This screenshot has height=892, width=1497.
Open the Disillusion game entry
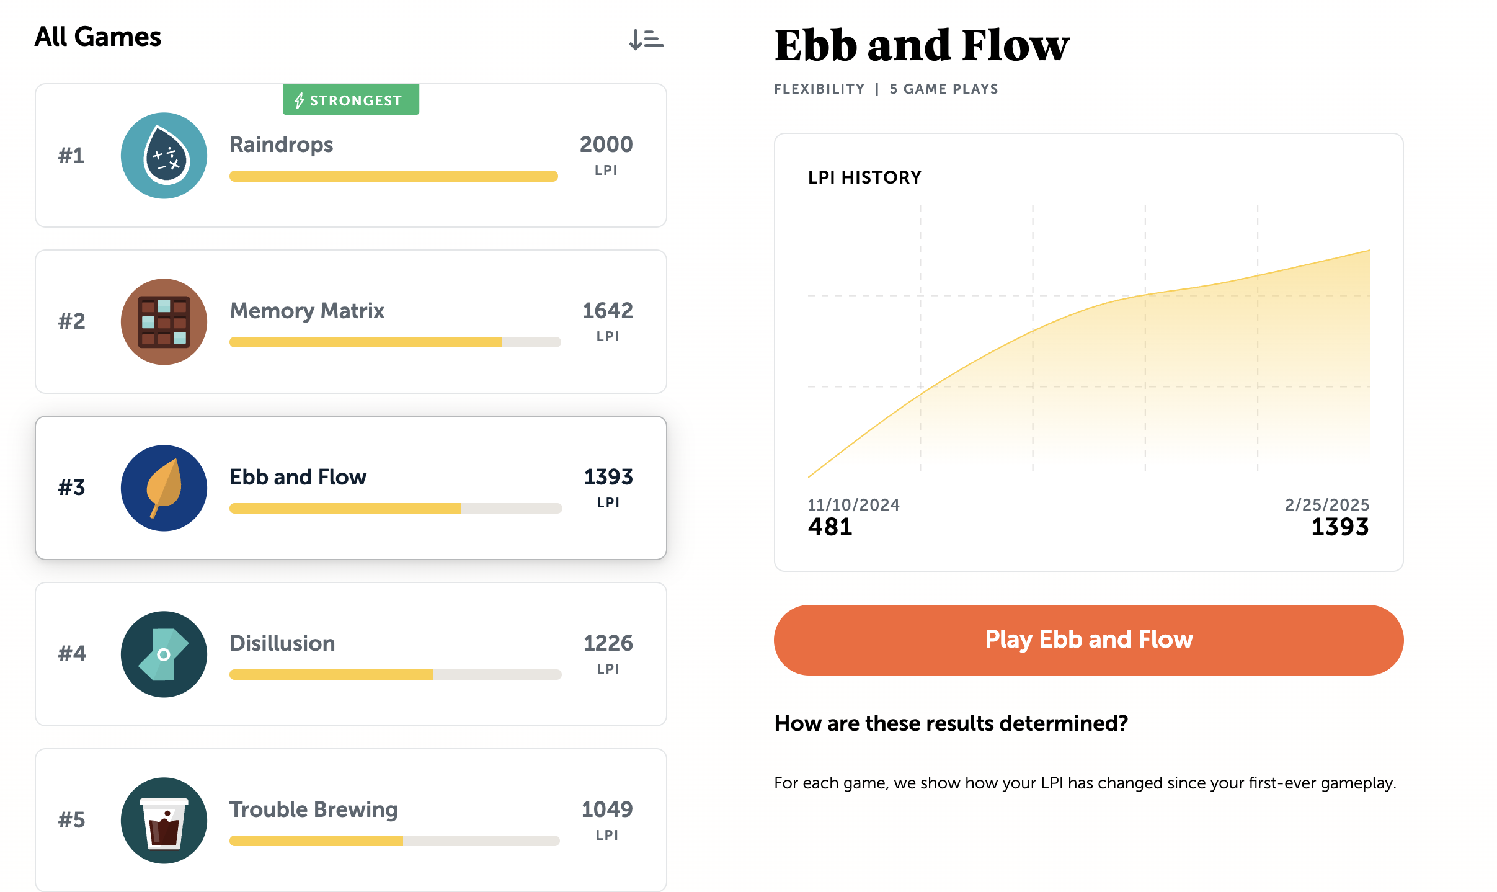point(351,654)
